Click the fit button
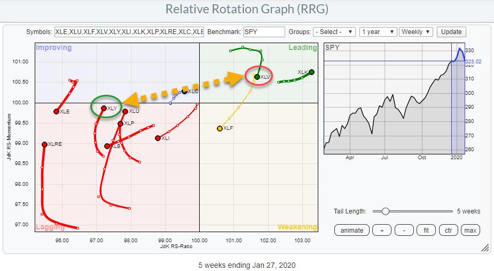This screenshot has height=271, width=494. point(426,230)
